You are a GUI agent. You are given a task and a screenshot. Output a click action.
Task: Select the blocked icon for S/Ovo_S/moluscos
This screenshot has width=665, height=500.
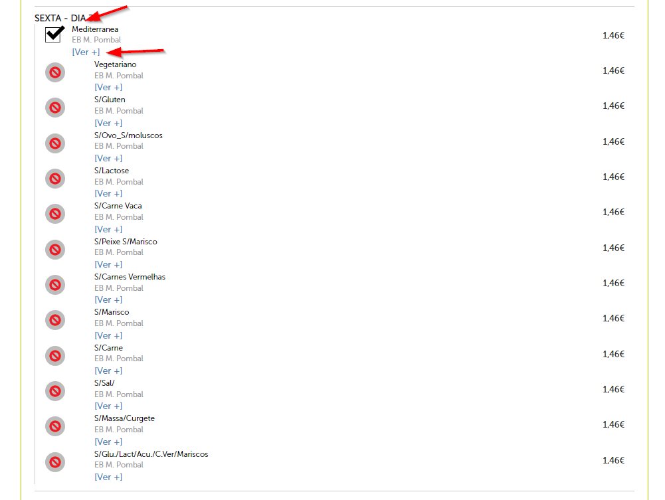pyautogui.click(x=55, y=143)
